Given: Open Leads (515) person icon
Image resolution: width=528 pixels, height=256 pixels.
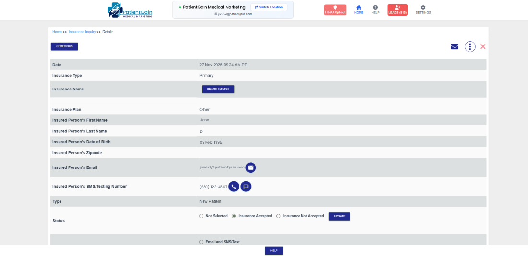Looking at the screenshot, I should point(397,10).
